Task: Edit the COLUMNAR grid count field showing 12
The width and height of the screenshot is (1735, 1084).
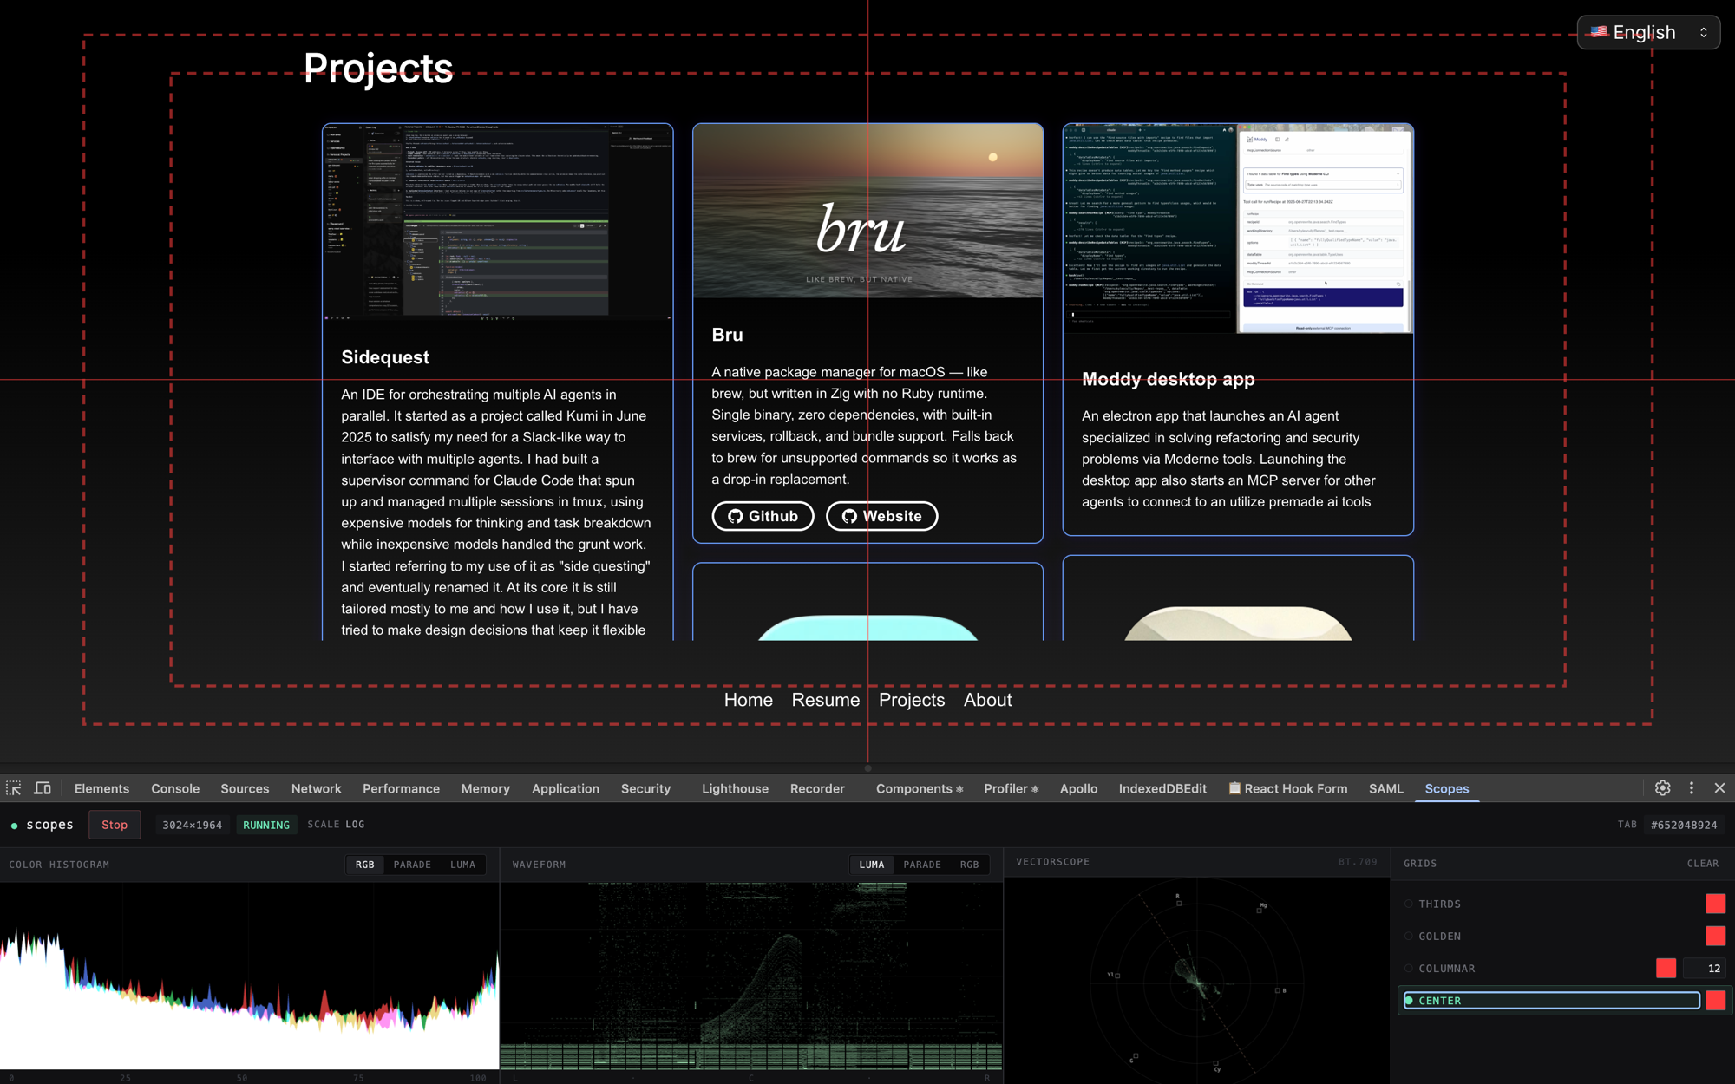Action: tap(1706, 968)
